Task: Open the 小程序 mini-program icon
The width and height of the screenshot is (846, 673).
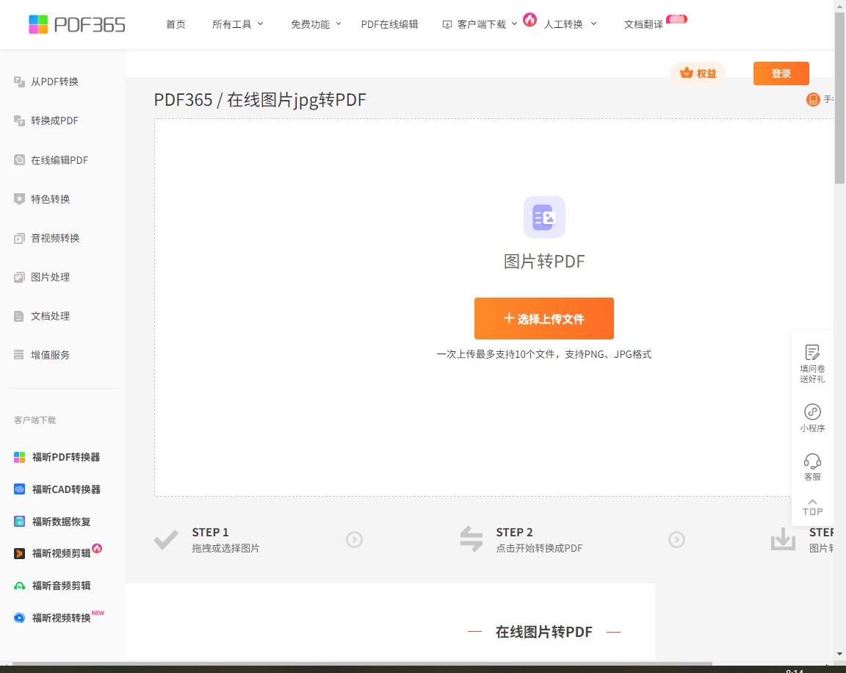Action: tap(812, 411)
